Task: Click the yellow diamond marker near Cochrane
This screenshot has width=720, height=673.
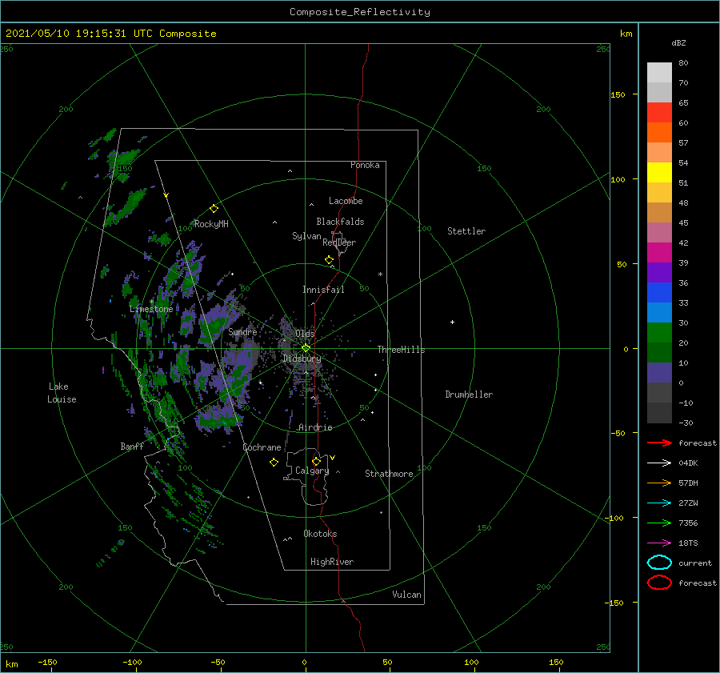Action: coord(274,463)
